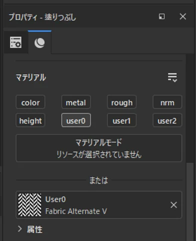Remove the User0 Fabric Alternate V resource
This screenshot has width=196, height=241.
click(x=174, y=205)
